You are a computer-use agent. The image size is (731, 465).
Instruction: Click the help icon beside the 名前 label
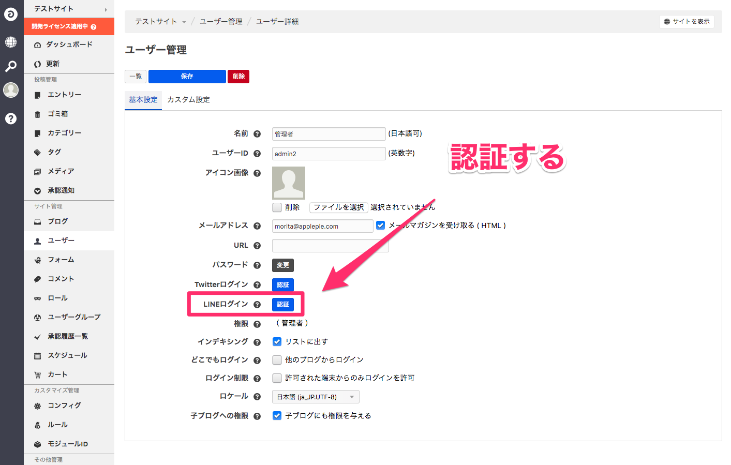pyautogui.click(x=257, y=134)
